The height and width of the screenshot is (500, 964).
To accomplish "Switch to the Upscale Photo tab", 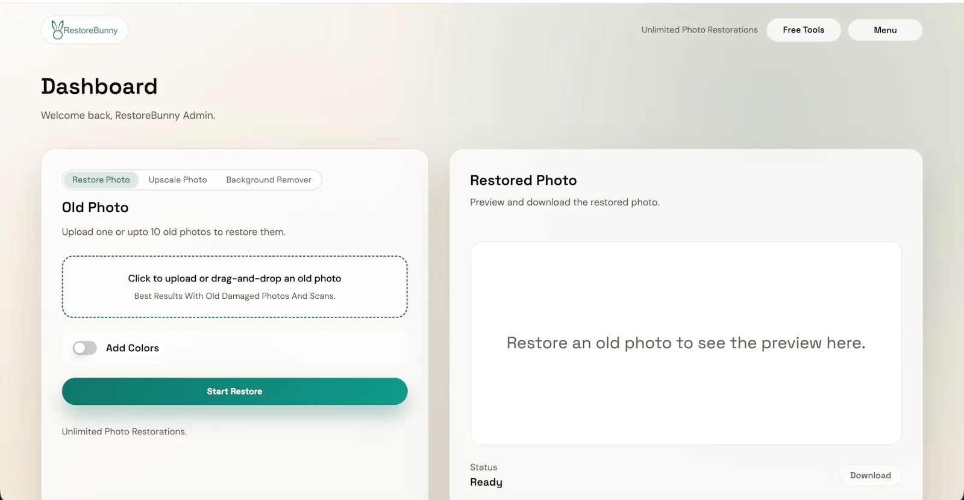I will (178, 180).
